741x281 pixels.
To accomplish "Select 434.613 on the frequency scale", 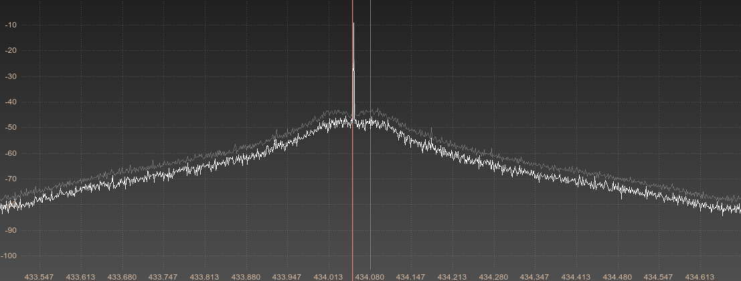I will tap(700, 276).
